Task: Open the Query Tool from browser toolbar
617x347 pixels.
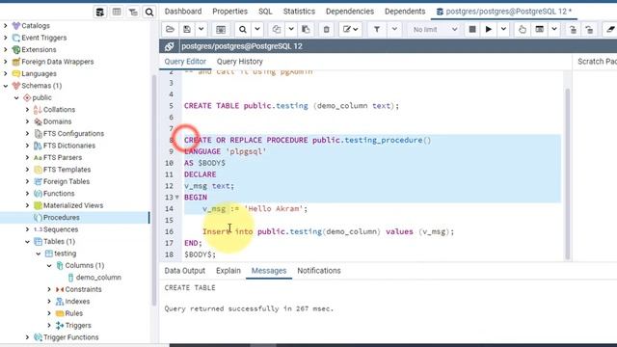Action: 100,12
